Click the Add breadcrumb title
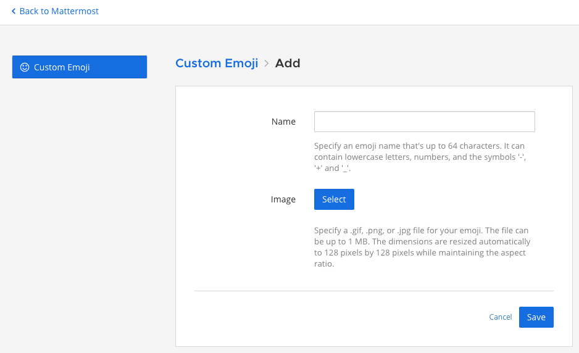Viewport: 579px width, 353px height. [x=288, y=63]
